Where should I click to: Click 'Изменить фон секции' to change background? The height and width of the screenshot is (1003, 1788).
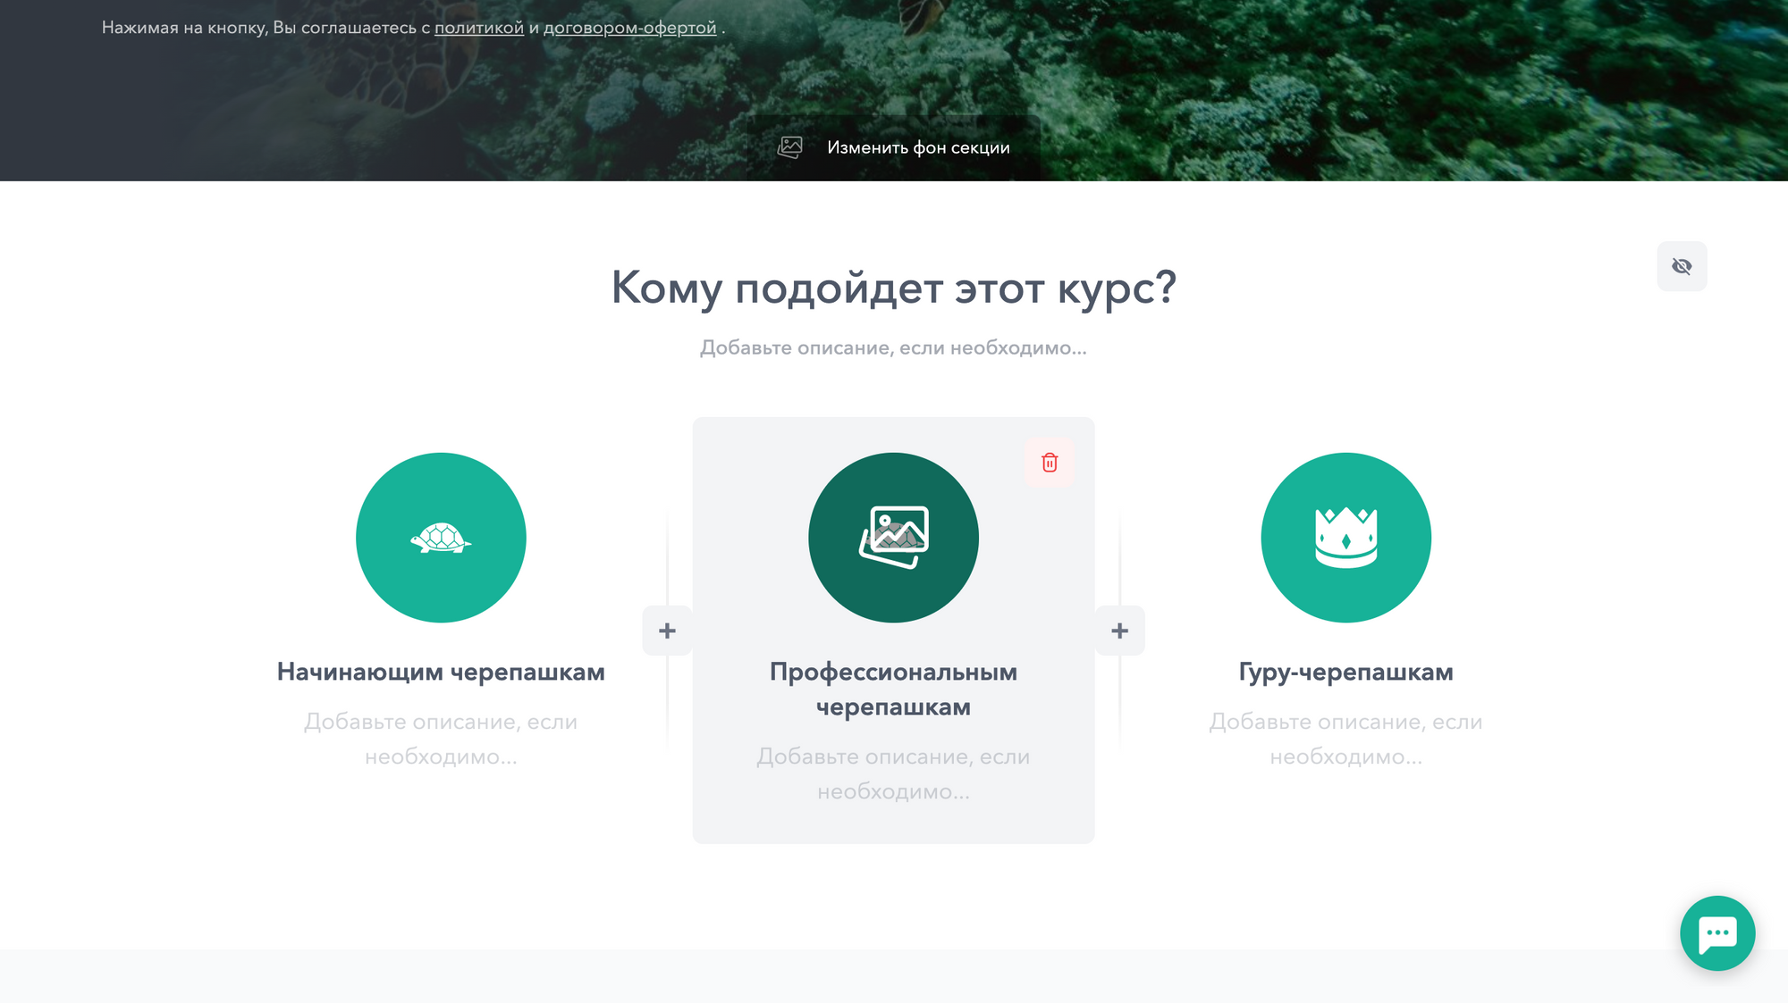click(918, 147)
